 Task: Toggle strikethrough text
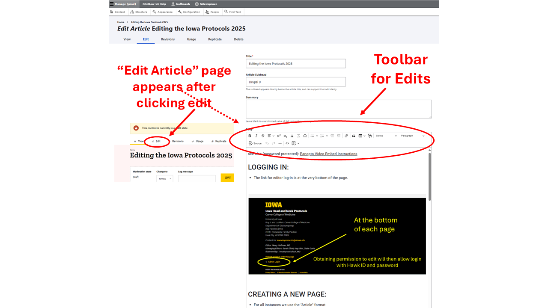coord(263,136)
